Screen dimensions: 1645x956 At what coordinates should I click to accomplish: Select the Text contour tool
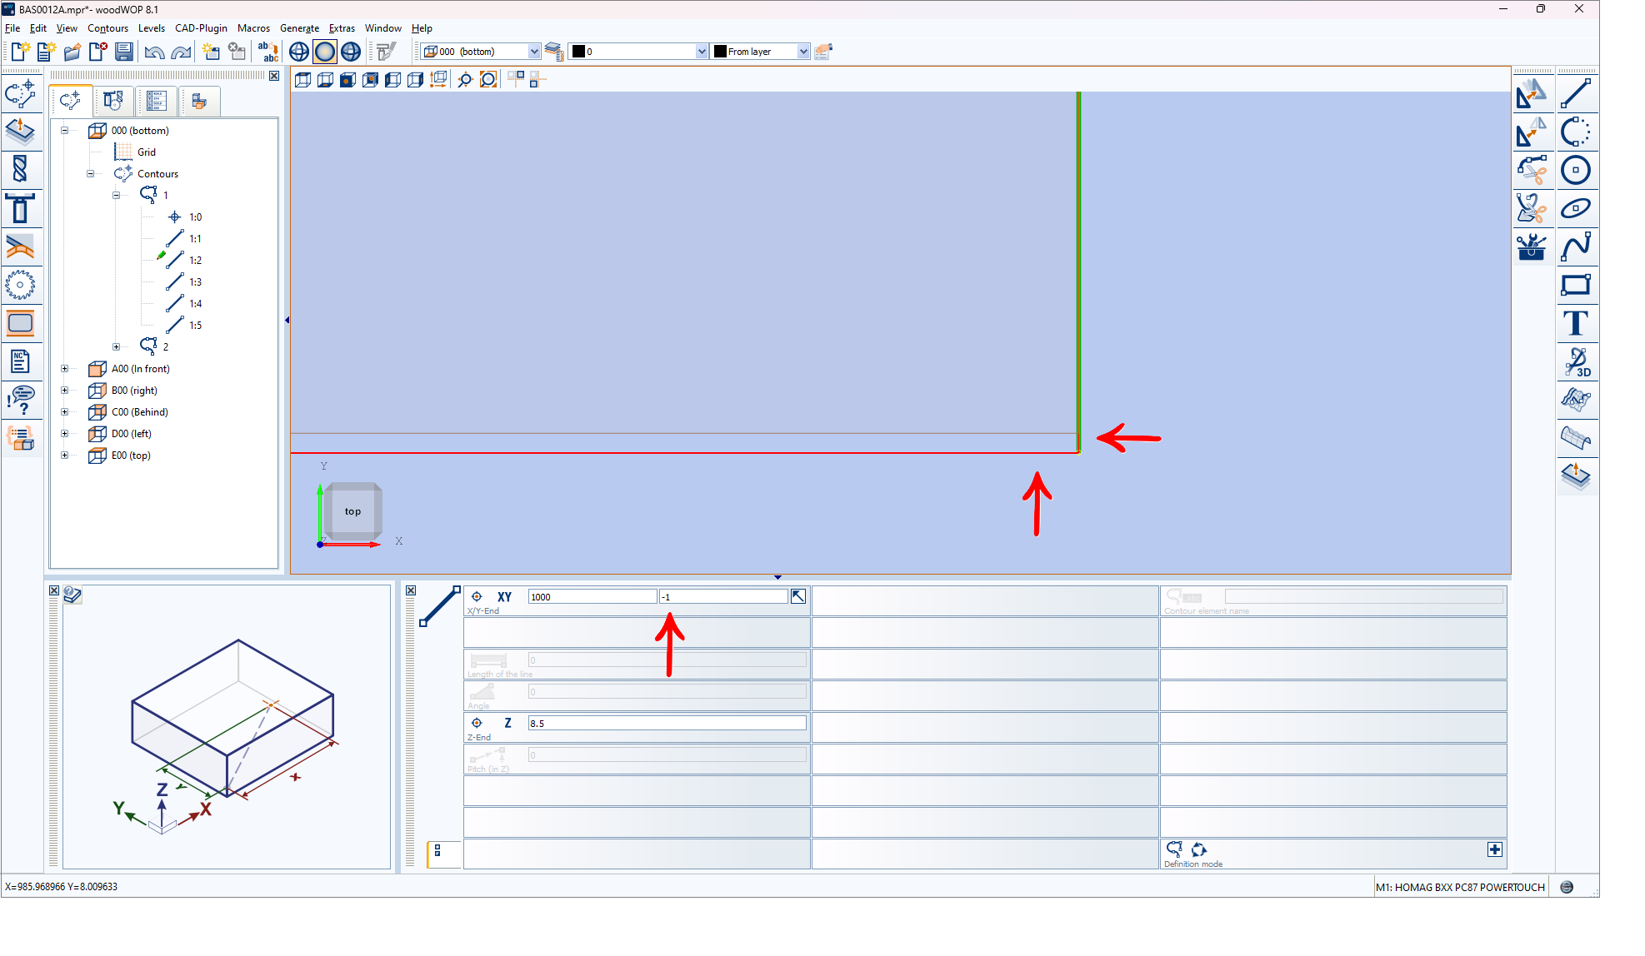pos(1575,323)
